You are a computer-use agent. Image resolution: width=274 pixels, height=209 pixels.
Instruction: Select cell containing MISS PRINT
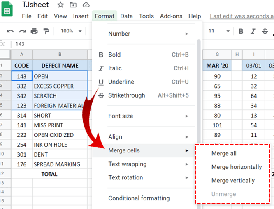pos(60,125)
